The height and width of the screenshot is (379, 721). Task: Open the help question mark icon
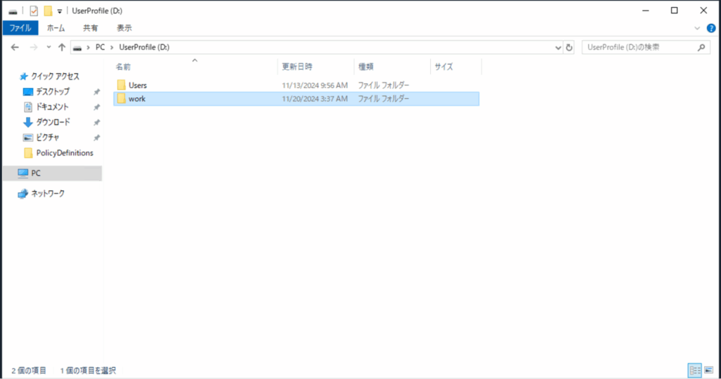710,28
